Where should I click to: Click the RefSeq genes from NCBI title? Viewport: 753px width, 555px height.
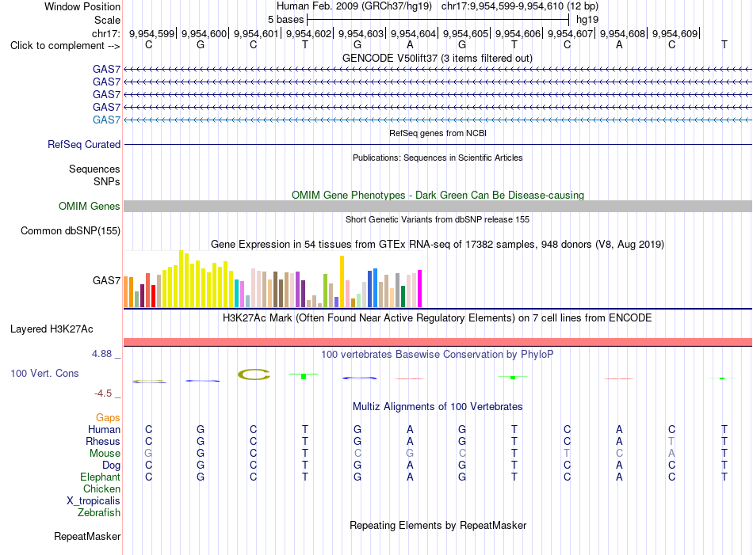click(438, 133)
